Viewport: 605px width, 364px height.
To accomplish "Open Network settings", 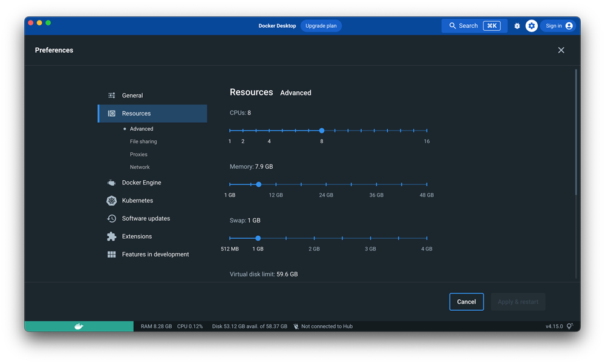I will pos(140,167).
